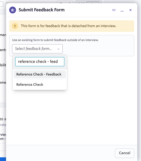Image resolution: width=141 pixels, height=161 pixels.
Task: Open the Select feedback form dropdown
Action: click(37, 49)
